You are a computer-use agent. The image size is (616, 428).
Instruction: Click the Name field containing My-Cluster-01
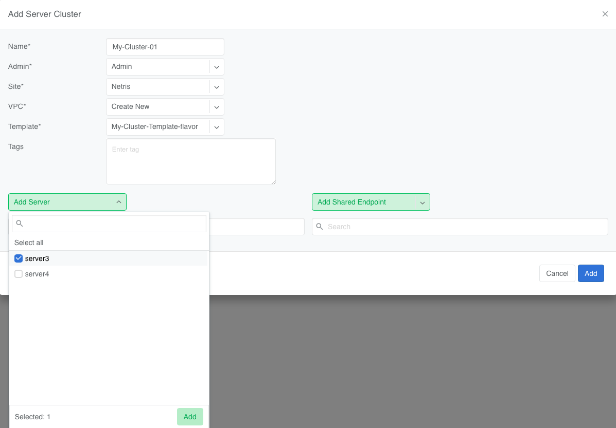tap(165, 47)
